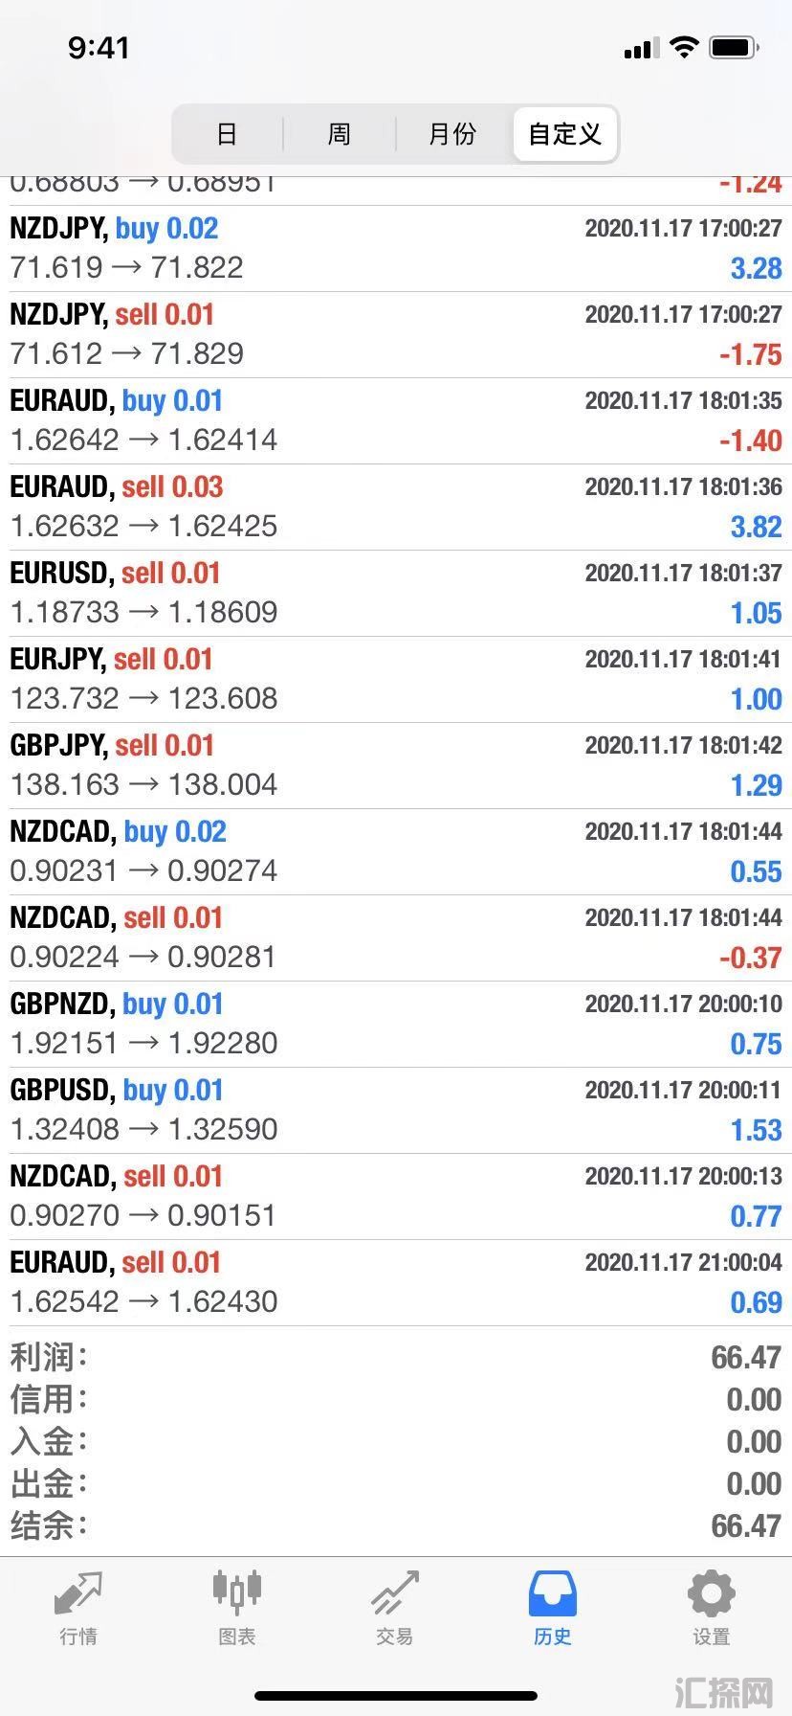Open the NZDJPY buy 0.02 trade row
Screen dimensions: 792x1716
point(396,249)
